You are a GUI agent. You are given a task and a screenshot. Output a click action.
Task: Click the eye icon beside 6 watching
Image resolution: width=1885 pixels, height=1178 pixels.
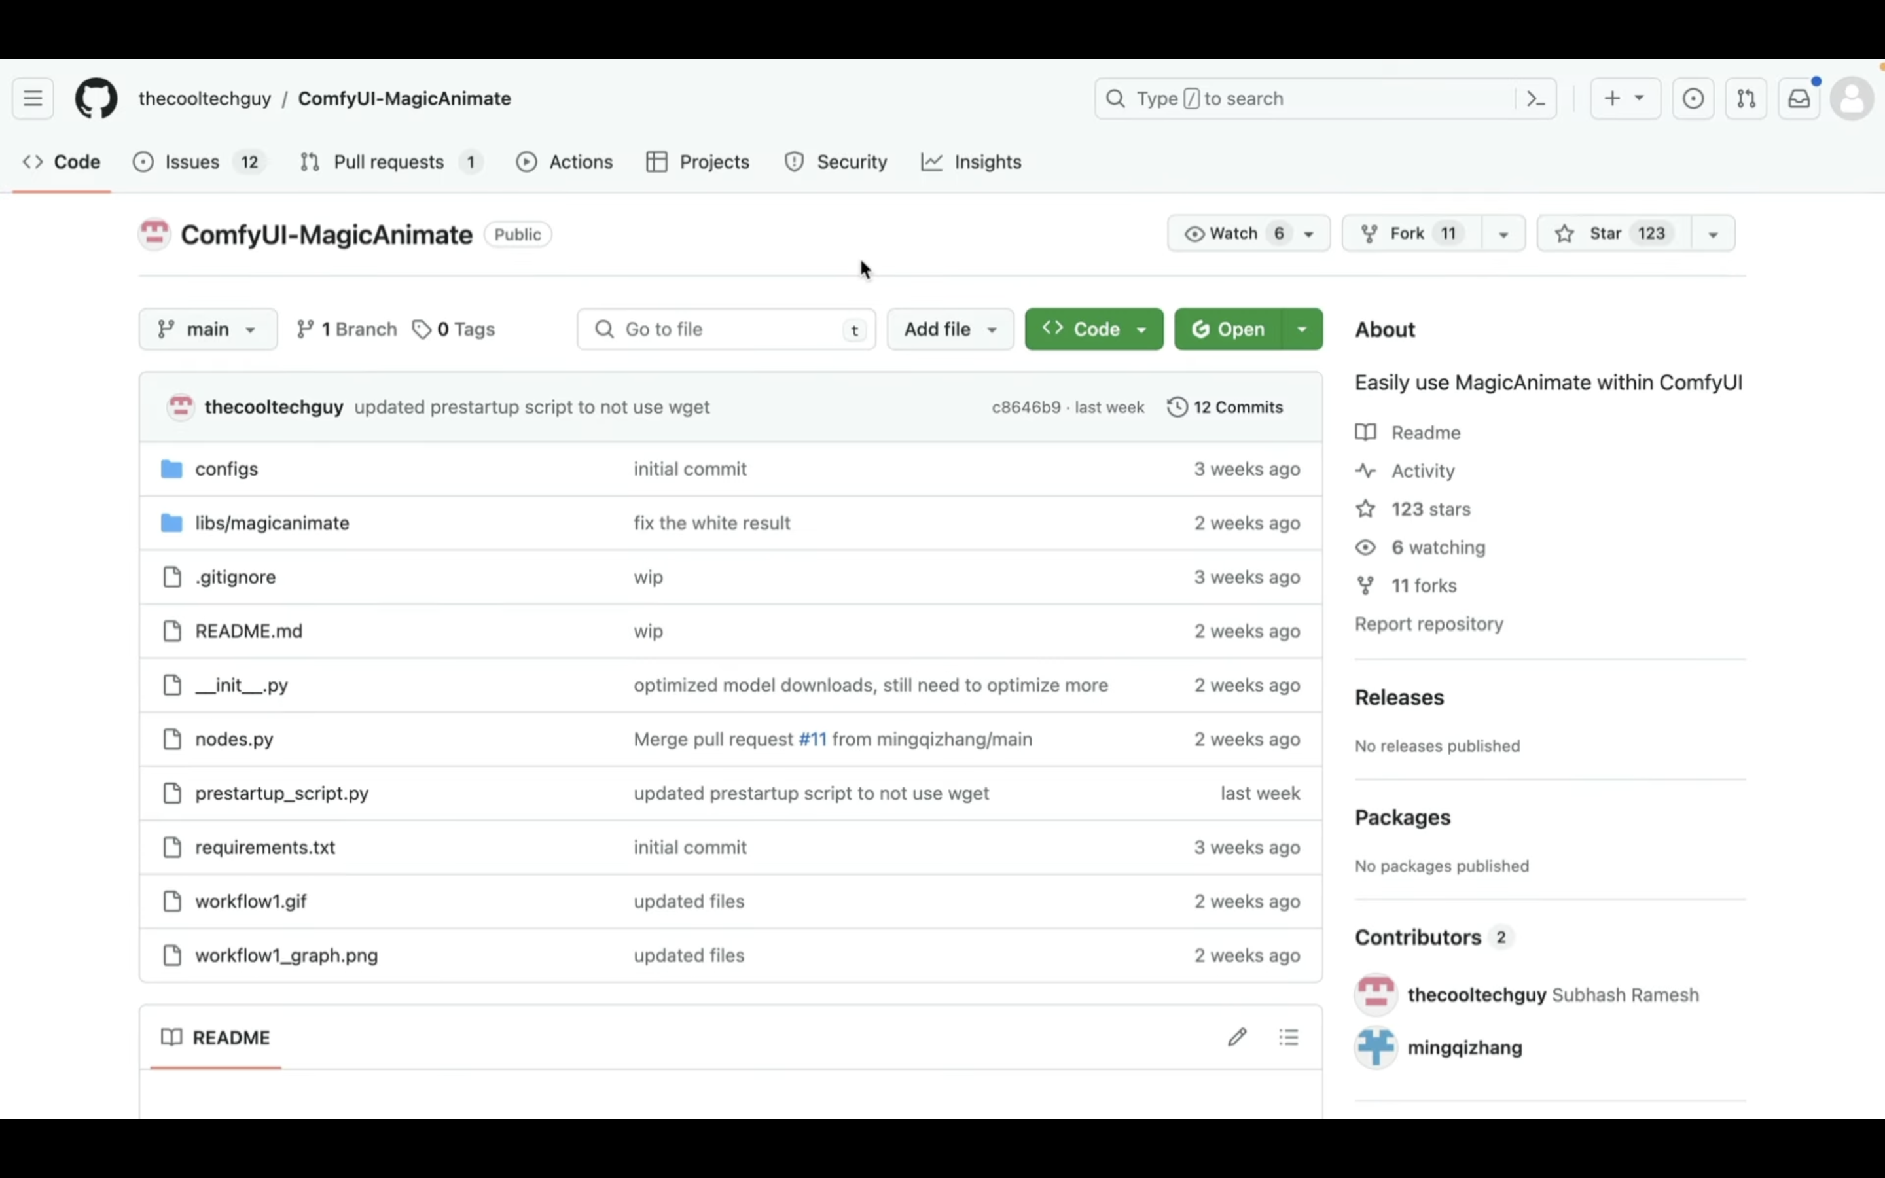point(1365,547)
